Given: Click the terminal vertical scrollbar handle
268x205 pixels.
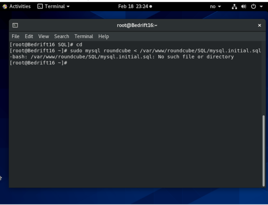Looking at the screenshot, I should pyautogui.click(x=263, y=151).
